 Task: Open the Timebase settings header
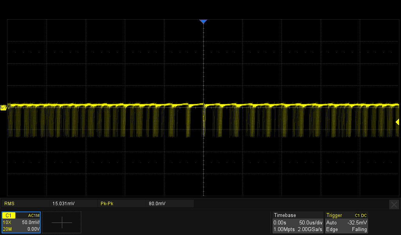pos(285,215)
